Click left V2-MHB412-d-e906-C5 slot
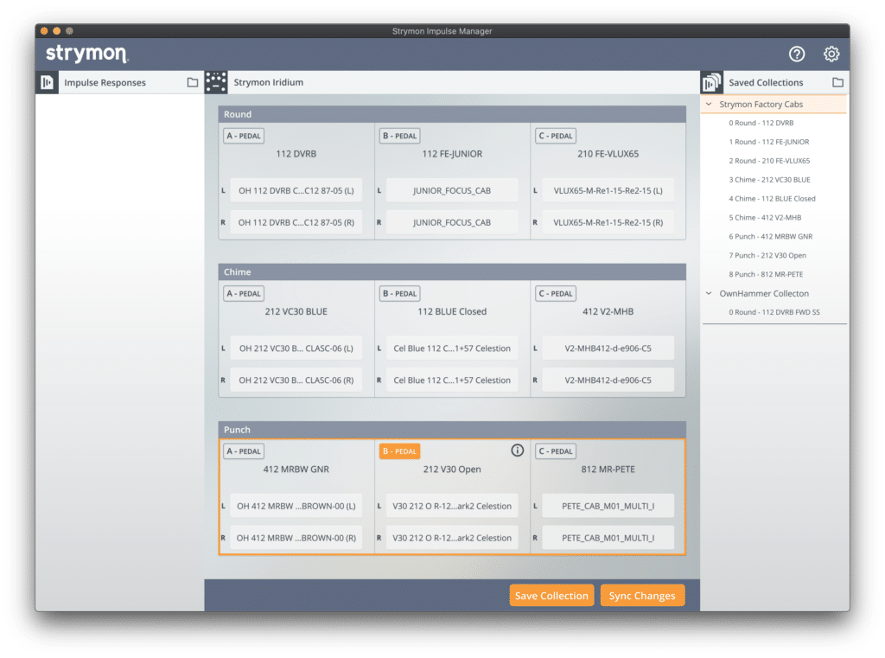Image resolution: width=885 pixels, height=658 pixels. tap(608, 348)
